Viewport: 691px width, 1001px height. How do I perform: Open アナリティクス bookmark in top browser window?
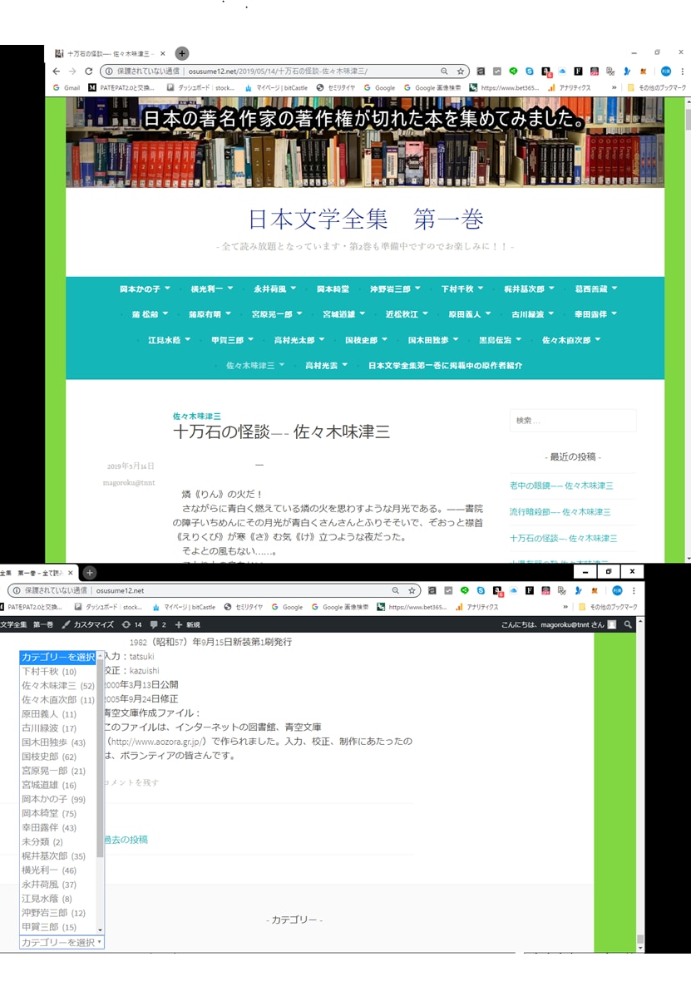(x=570, y=87)
